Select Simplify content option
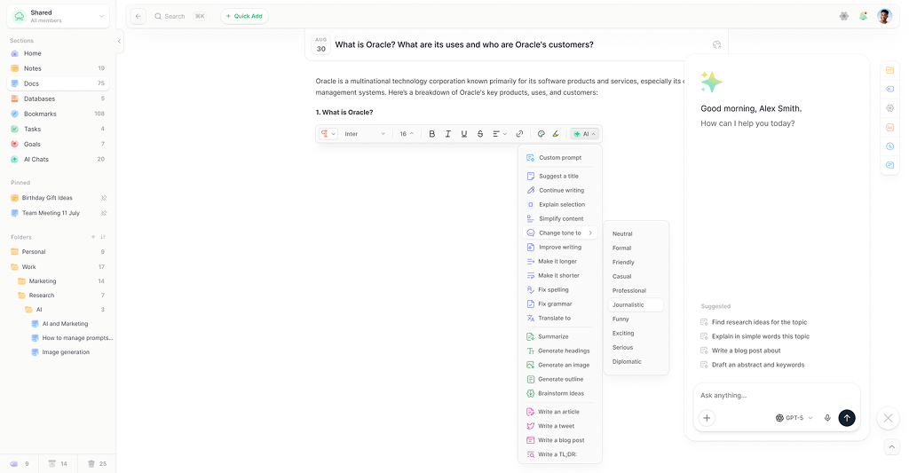Image resolution: width=909 pixels, height=473 pixels. point(560,218)
